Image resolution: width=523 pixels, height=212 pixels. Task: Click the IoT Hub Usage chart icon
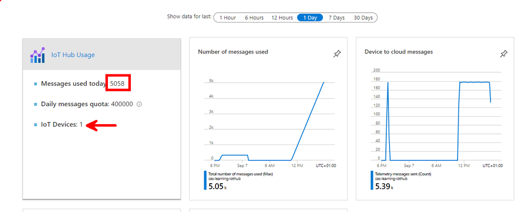point(37,55)
